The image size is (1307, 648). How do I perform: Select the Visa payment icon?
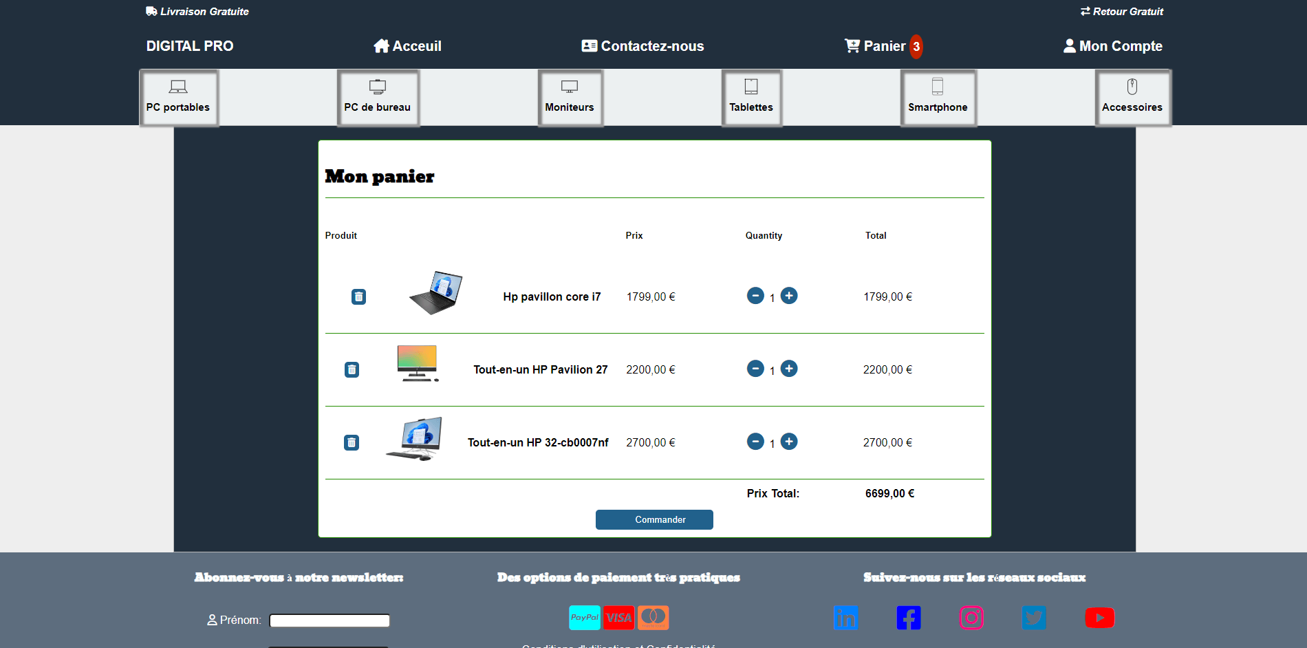pyautogui.click(x=619, y=618)
